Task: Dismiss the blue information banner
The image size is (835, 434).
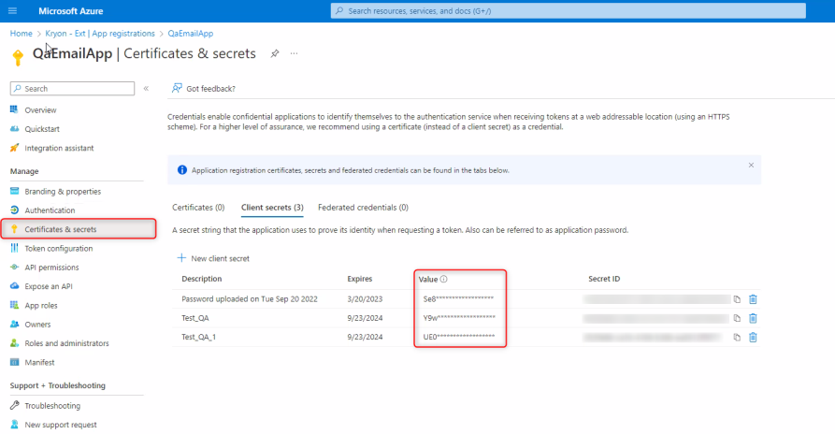Action: click(750, 165)
